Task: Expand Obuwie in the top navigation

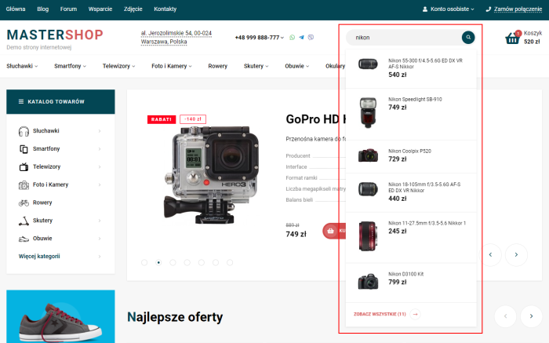Action: (x=307, y=66)
